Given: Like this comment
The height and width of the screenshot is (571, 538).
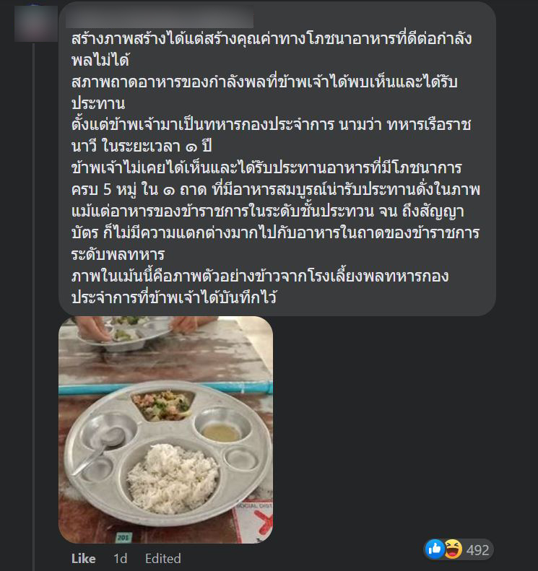Looking at the screenshot, I should 84,559.
